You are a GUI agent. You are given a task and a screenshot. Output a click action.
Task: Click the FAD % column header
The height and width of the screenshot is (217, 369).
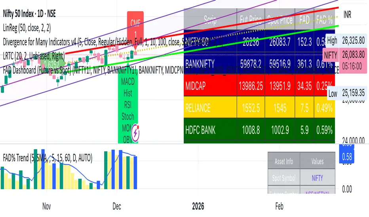324,20
